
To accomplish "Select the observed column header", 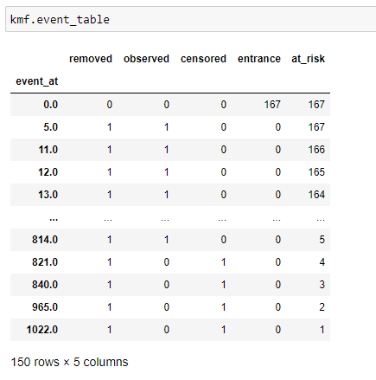I will (146, 59).
